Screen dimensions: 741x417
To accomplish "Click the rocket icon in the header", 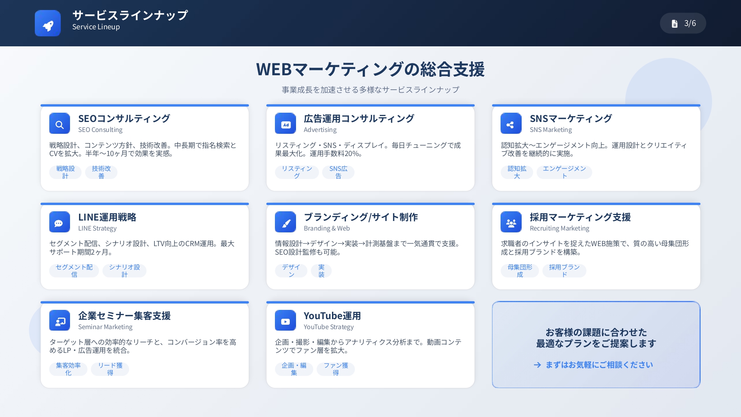I will click(x=48, y=23).
